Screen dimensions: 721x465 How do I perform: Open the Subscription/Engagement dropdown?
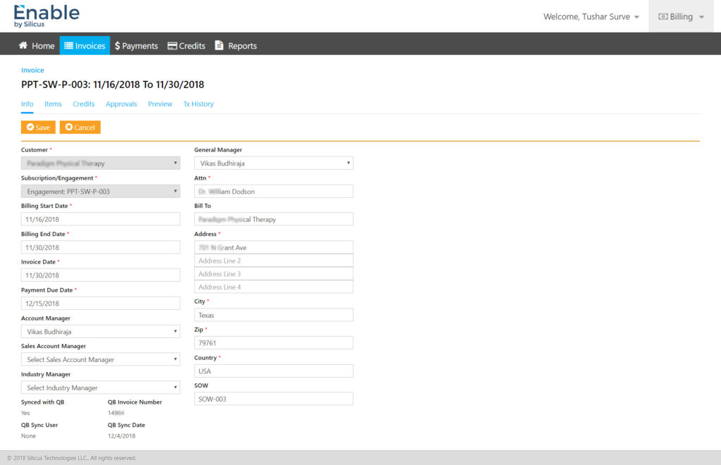click(101, 192)
